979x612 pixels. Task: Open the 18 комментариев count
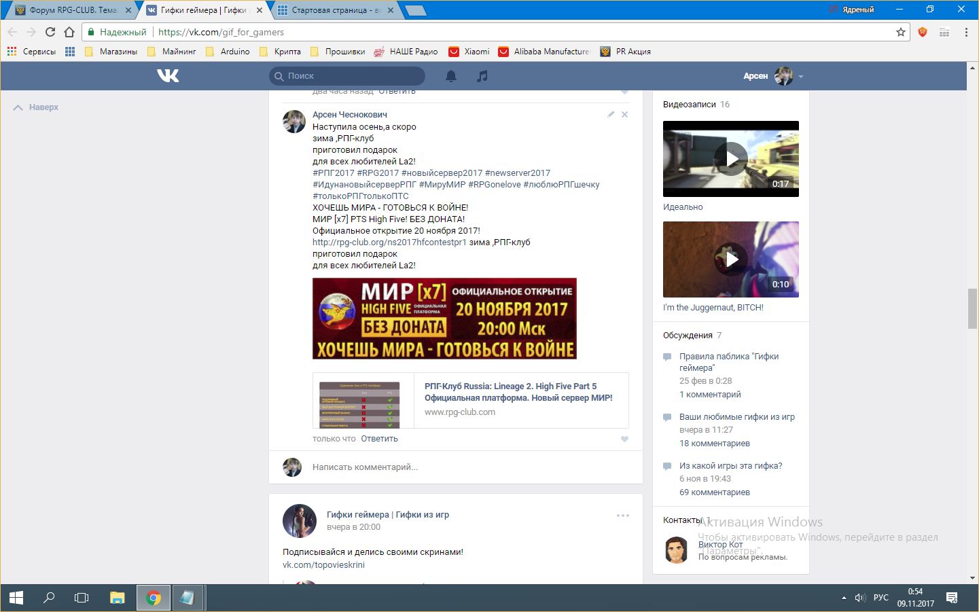point(715,444)
